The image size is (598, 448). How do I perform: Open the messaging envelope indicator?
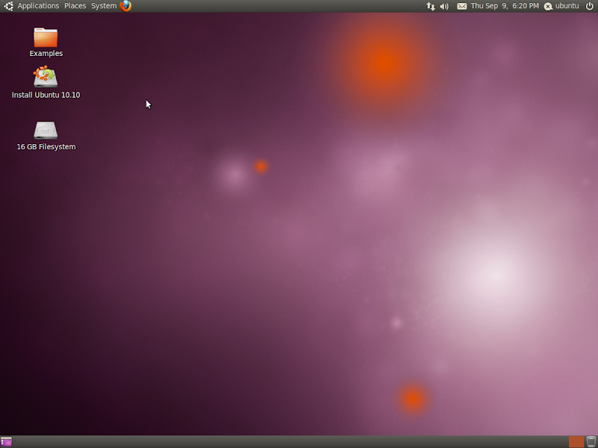[x=462, y=6]
